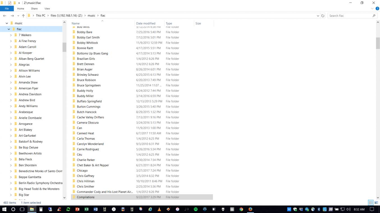Image resolution: width=380 pixels, height=213 pixels.
Task: Navigate up one folder level
Action: [23, 16]
